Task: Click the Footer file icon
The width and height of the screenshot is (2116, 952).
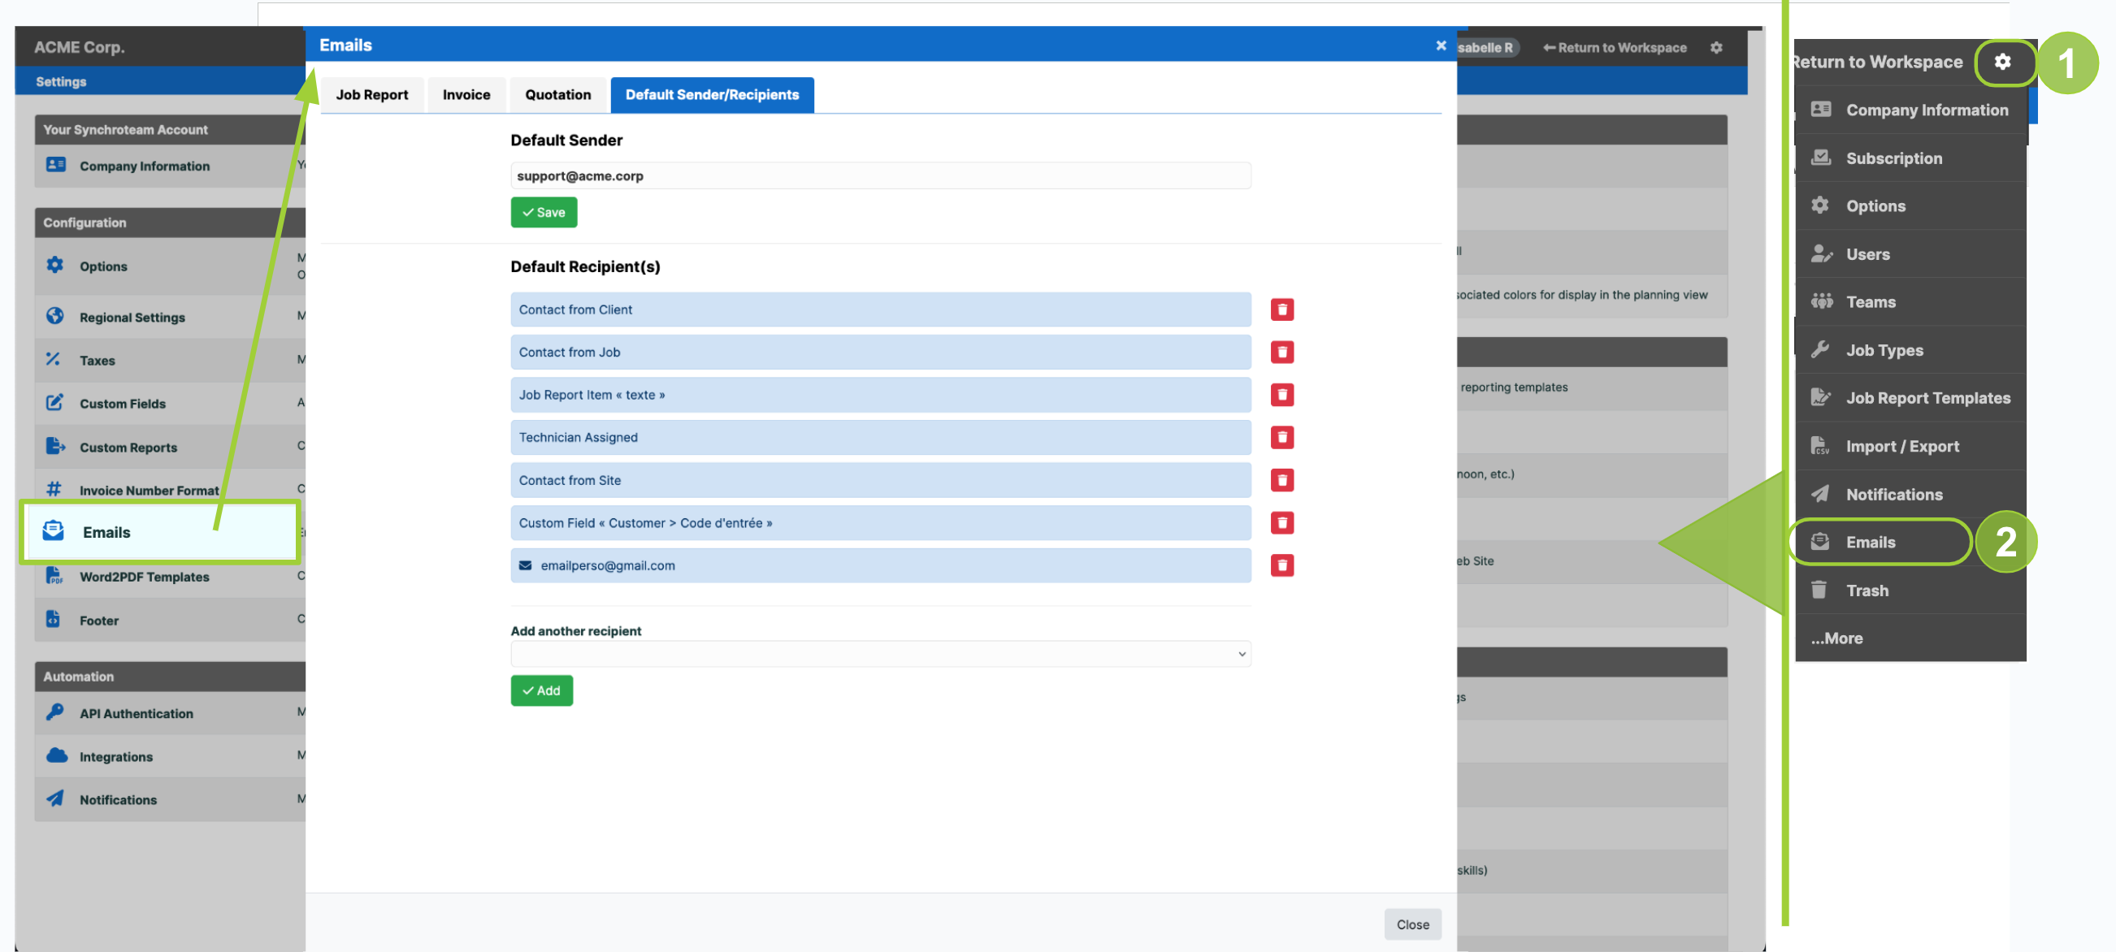Action: click(54, 619)
